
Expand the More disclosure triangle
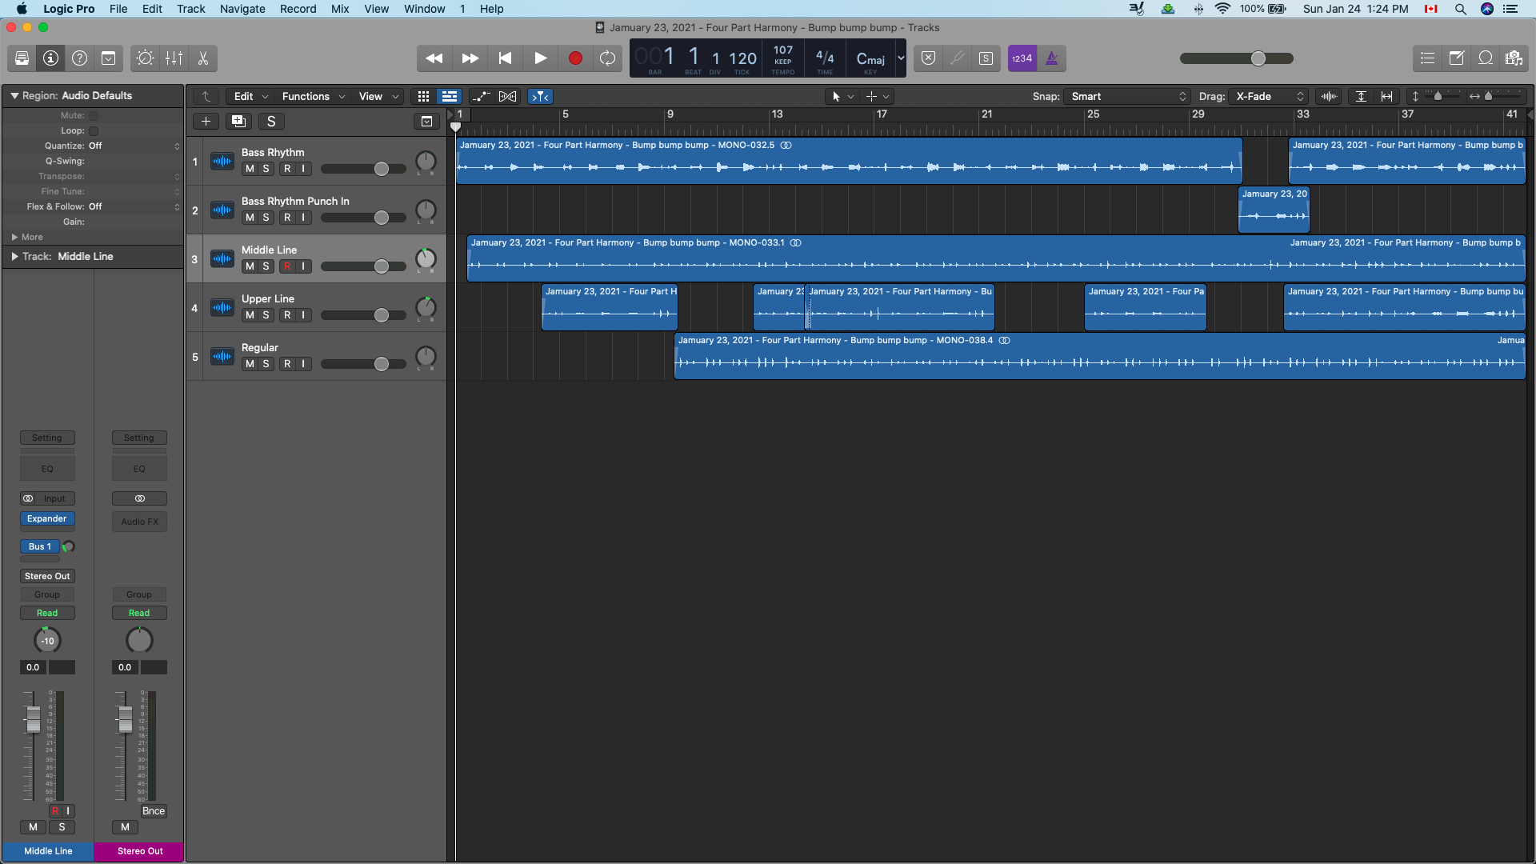pyautogui.click(x=14, y=238)
